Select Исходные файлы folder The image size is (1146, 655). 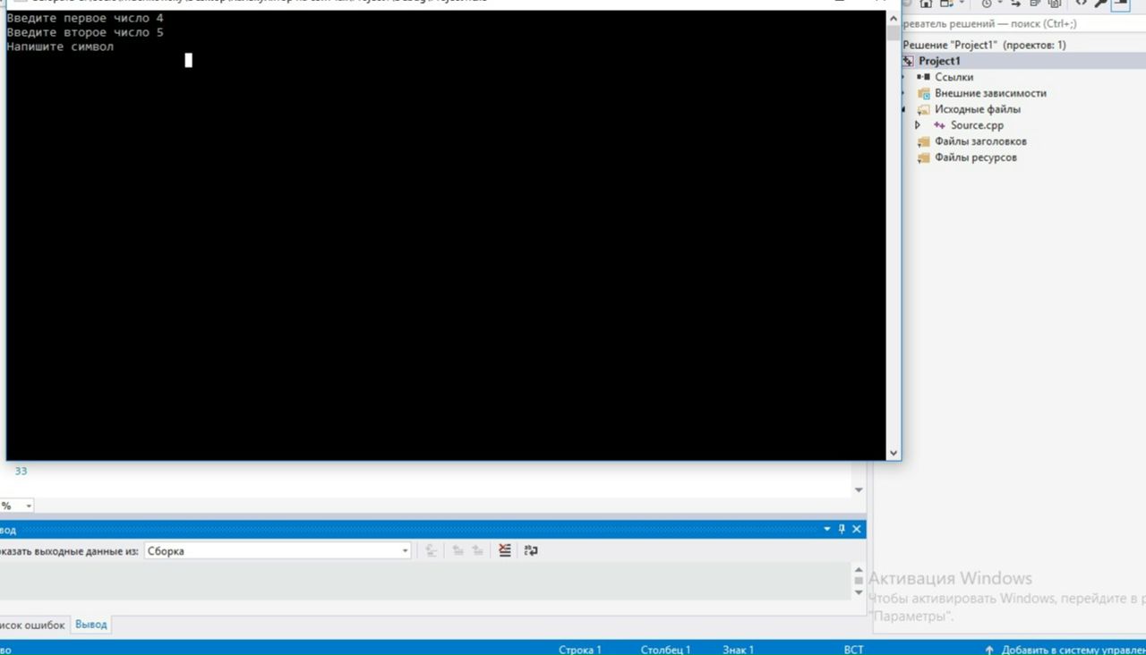978,109
